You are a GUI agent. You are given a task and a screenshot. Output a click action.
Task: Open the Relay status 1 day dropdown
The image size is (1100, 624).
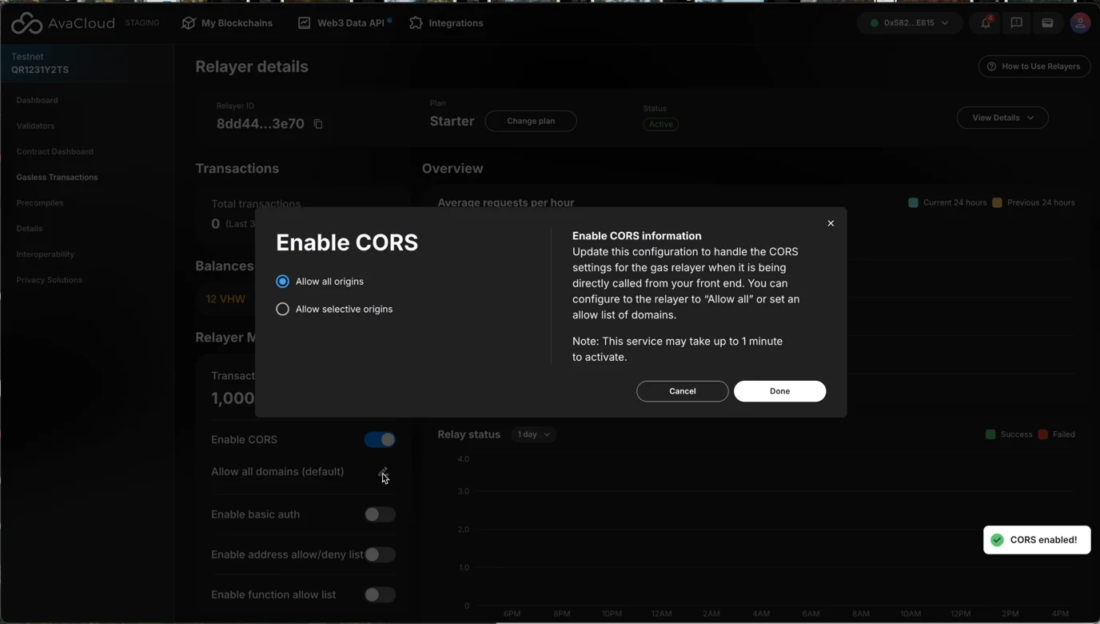click(533, 434)
